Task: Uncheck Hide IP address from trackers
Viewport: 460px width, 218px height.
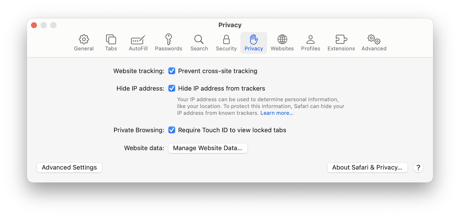Action: tap(172, 88)
